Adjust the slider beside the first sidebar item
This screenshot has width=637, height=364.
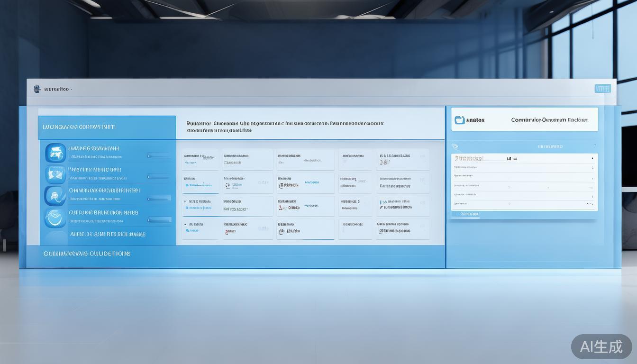[x=158, y=155]
